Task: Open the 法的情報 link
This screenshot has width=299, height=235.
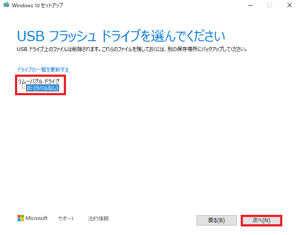Action: [98, 218]
